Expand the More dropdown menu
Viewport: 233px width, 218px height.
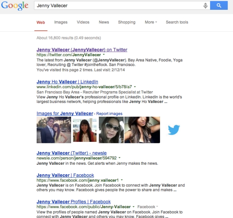click(x=151, y=22)
